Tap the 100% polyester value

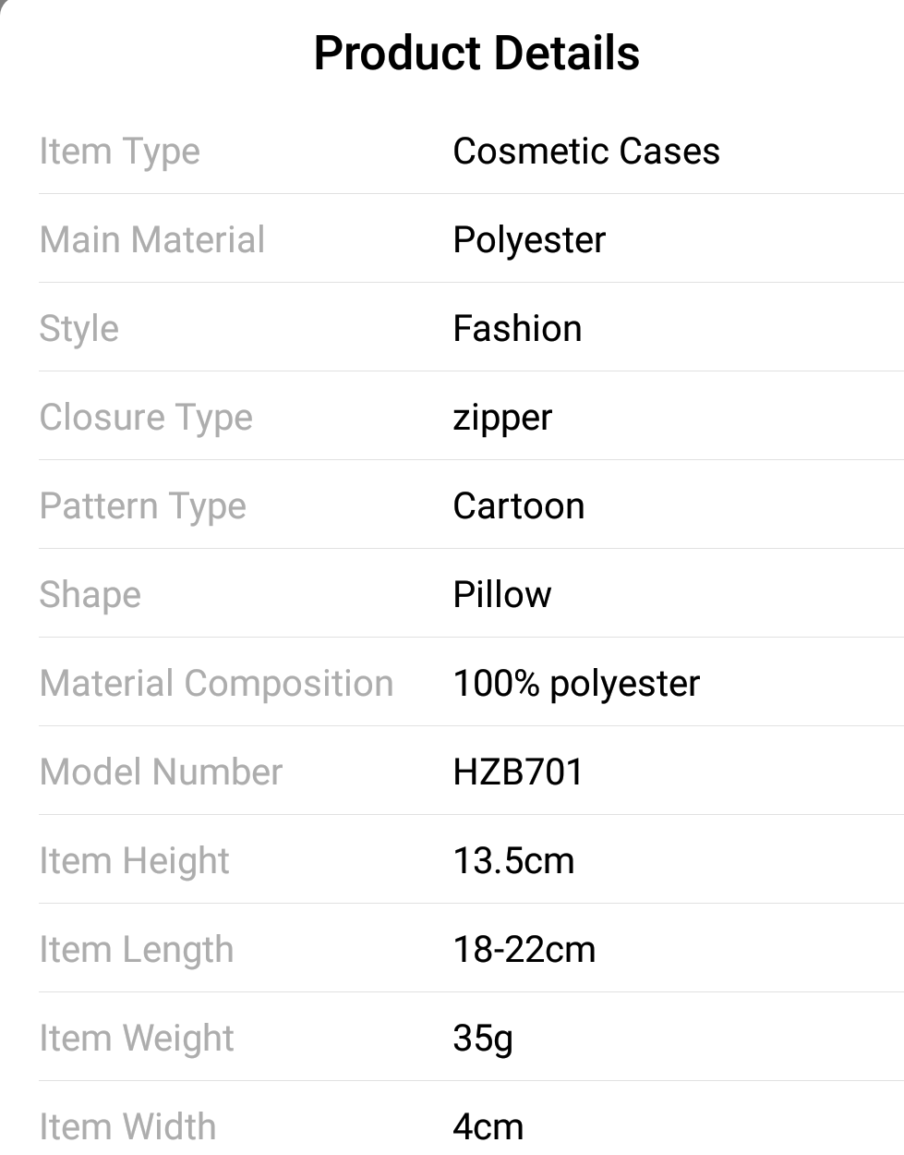tap(576, 684)
